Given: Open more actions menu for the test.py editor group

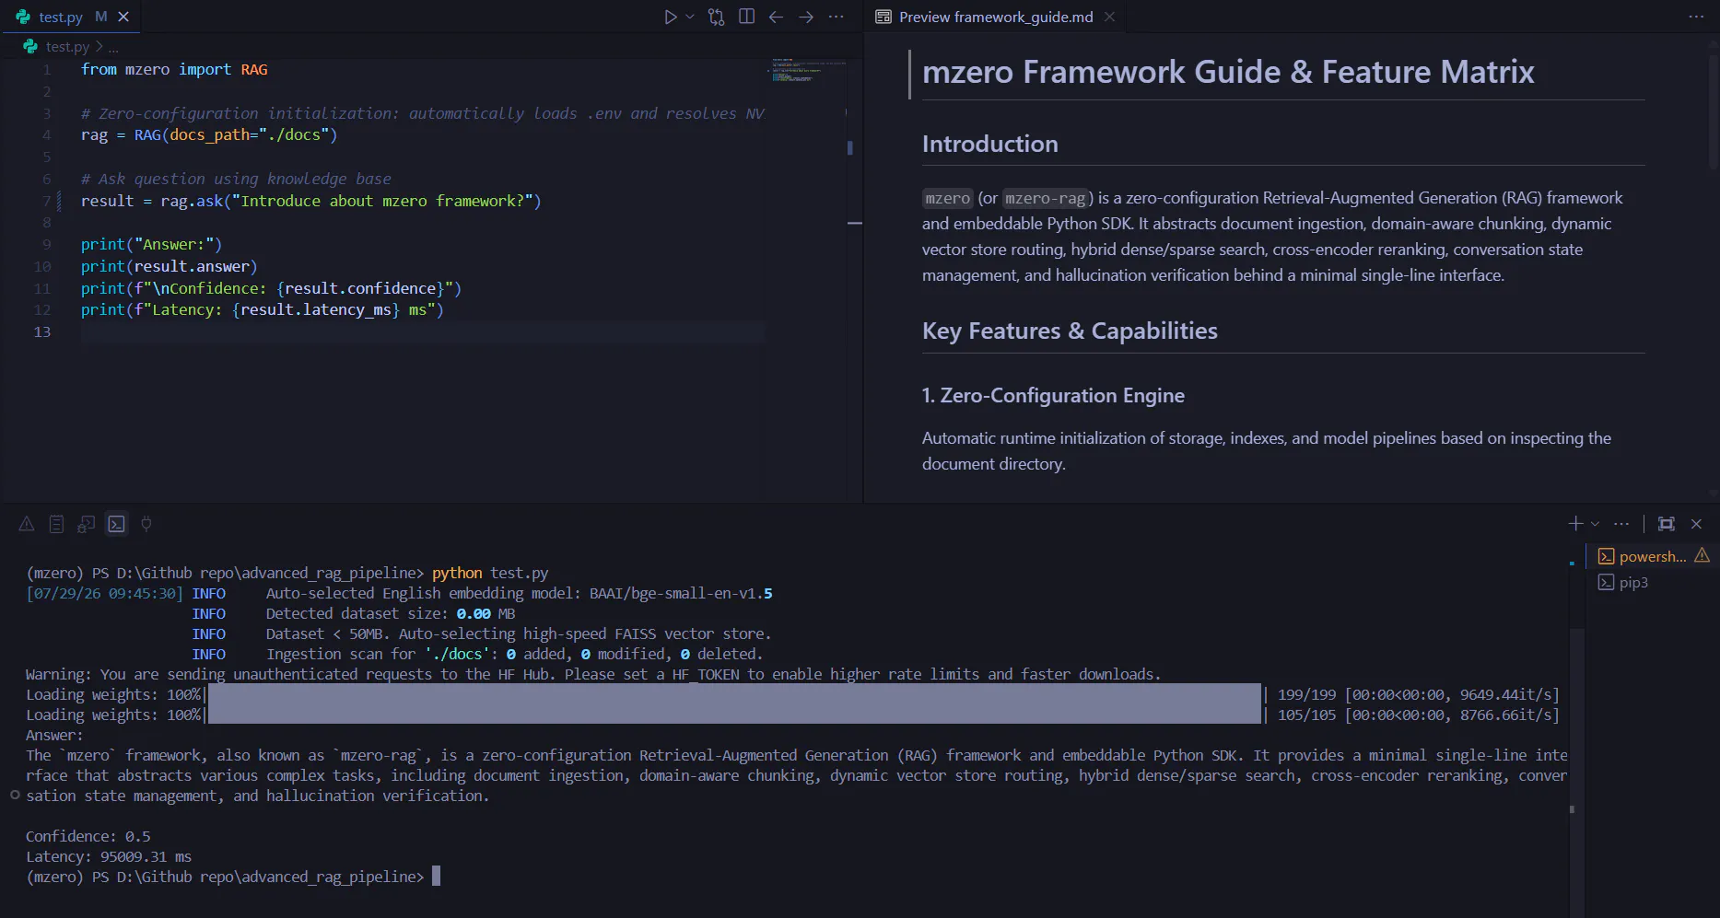Looking at the screenshot, I should point(836,17).
